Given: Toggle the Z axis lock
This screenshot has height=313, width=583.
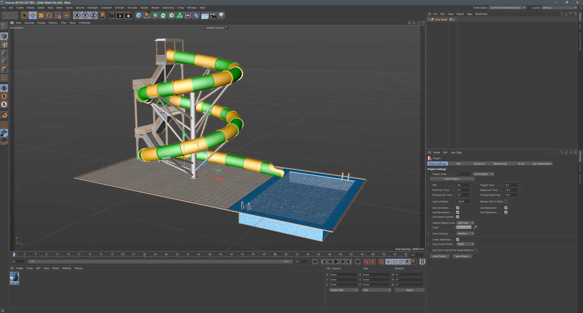Looking at the screenshot, I should point(94,15).
